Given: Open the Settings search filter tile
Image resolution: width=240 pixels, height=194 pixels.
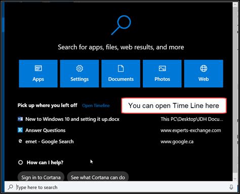Looking at the screenshot, I should [x=79, y=74].
